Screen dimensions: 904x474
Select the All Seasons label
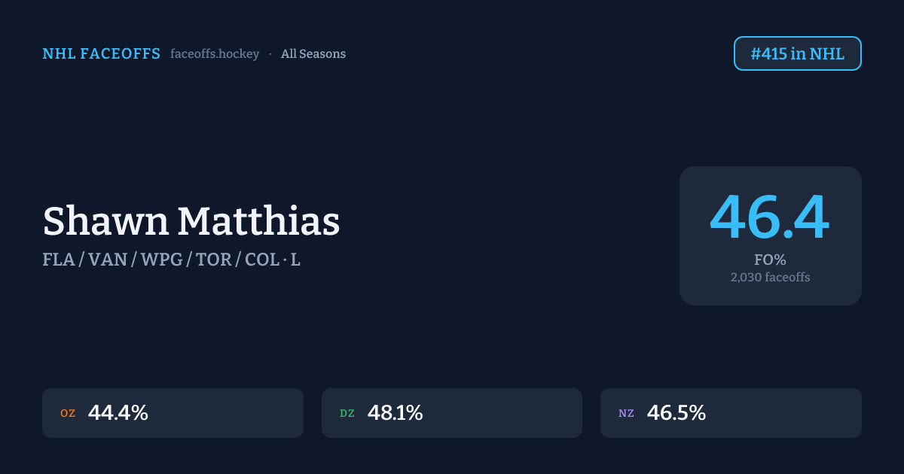click(x=313, y=54)
